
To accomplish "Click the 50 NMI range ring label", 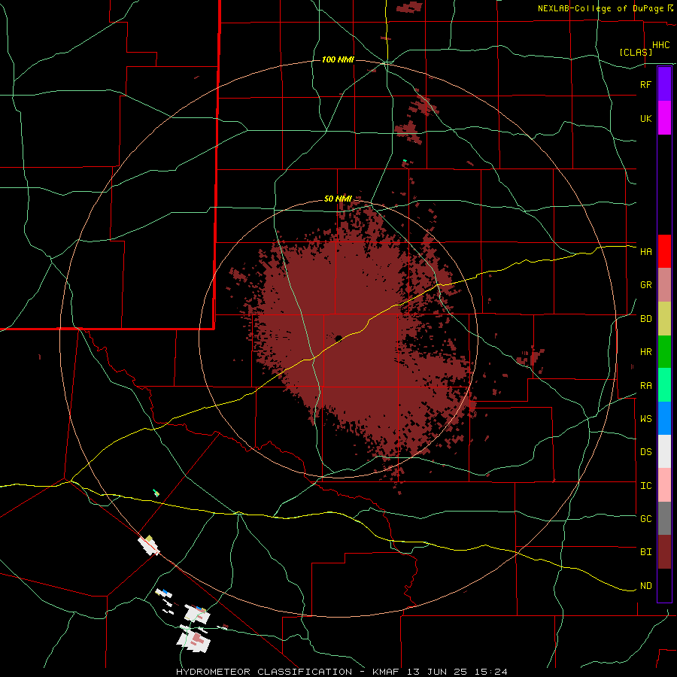I will tap(338, 199).
